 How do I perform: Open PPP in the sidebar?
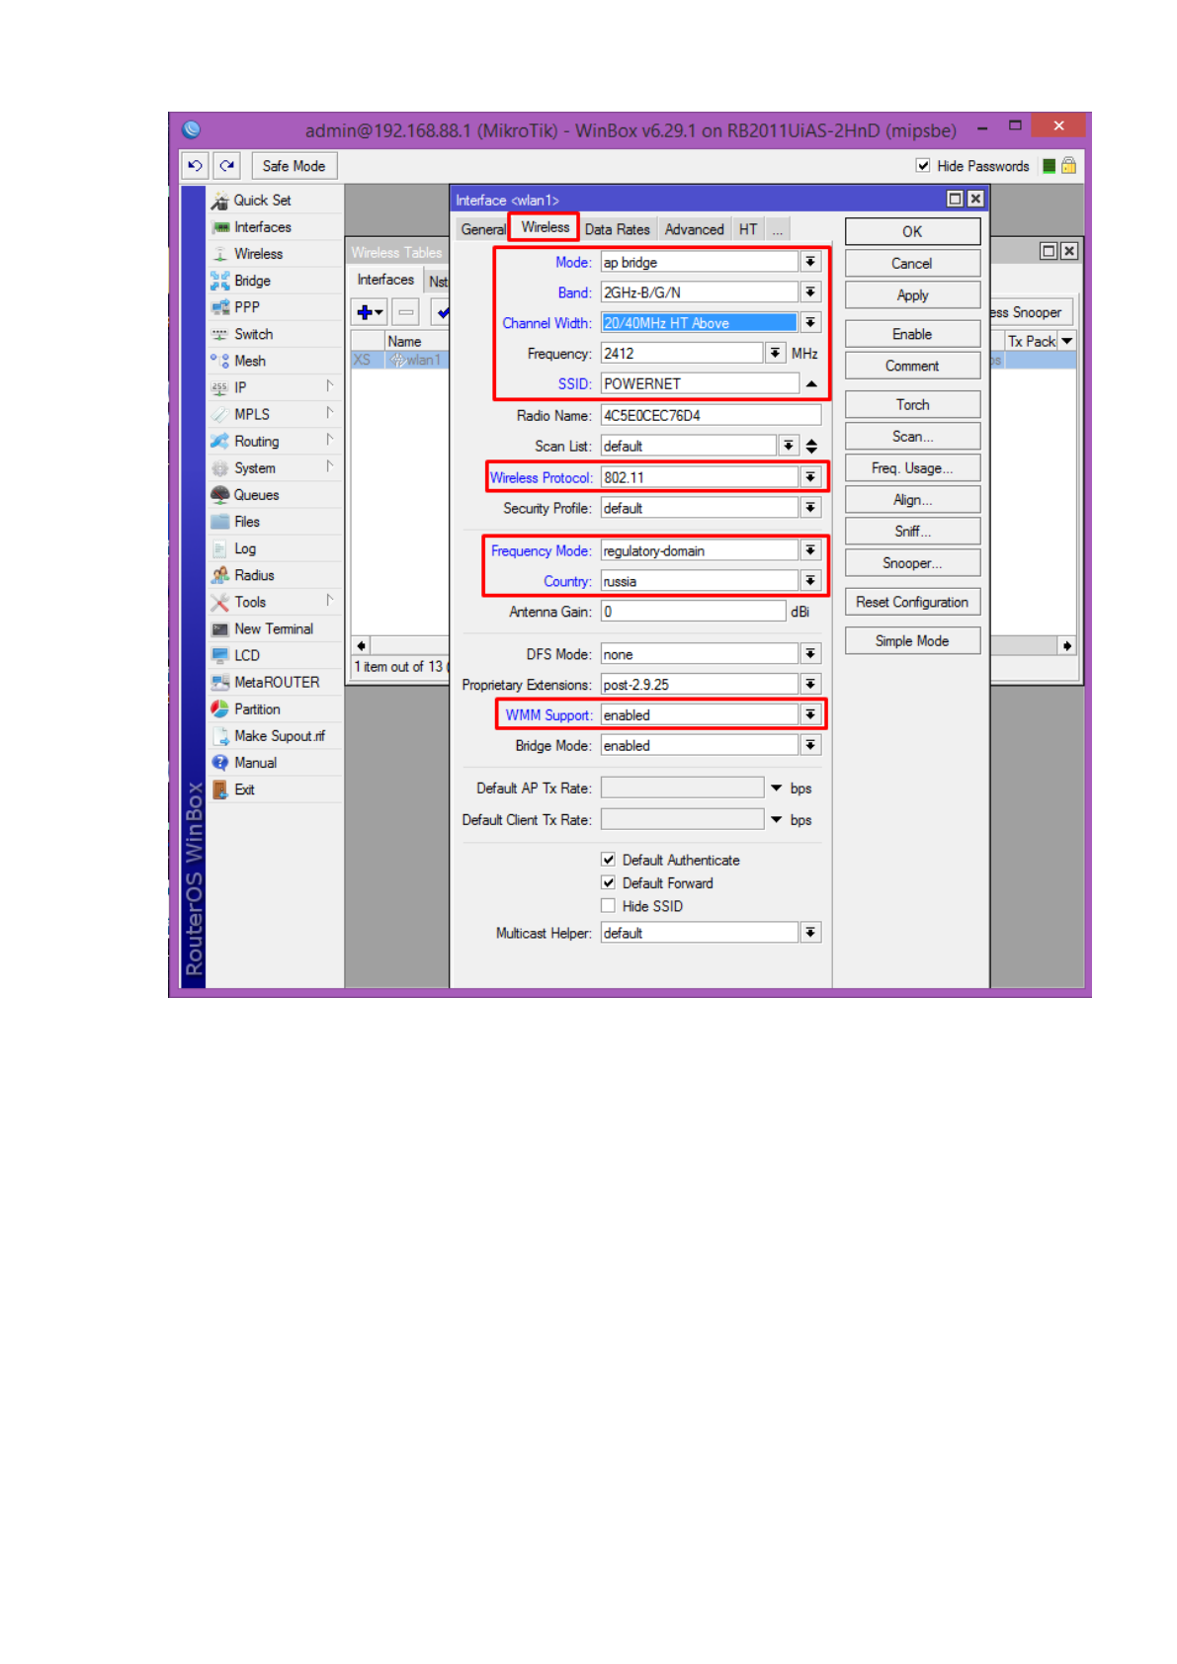(247, 307)
